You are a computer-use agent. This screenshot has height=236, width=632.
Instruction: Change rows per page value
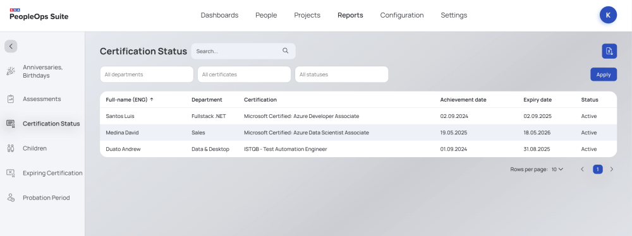pyautogui.click(x=557, y=170)
